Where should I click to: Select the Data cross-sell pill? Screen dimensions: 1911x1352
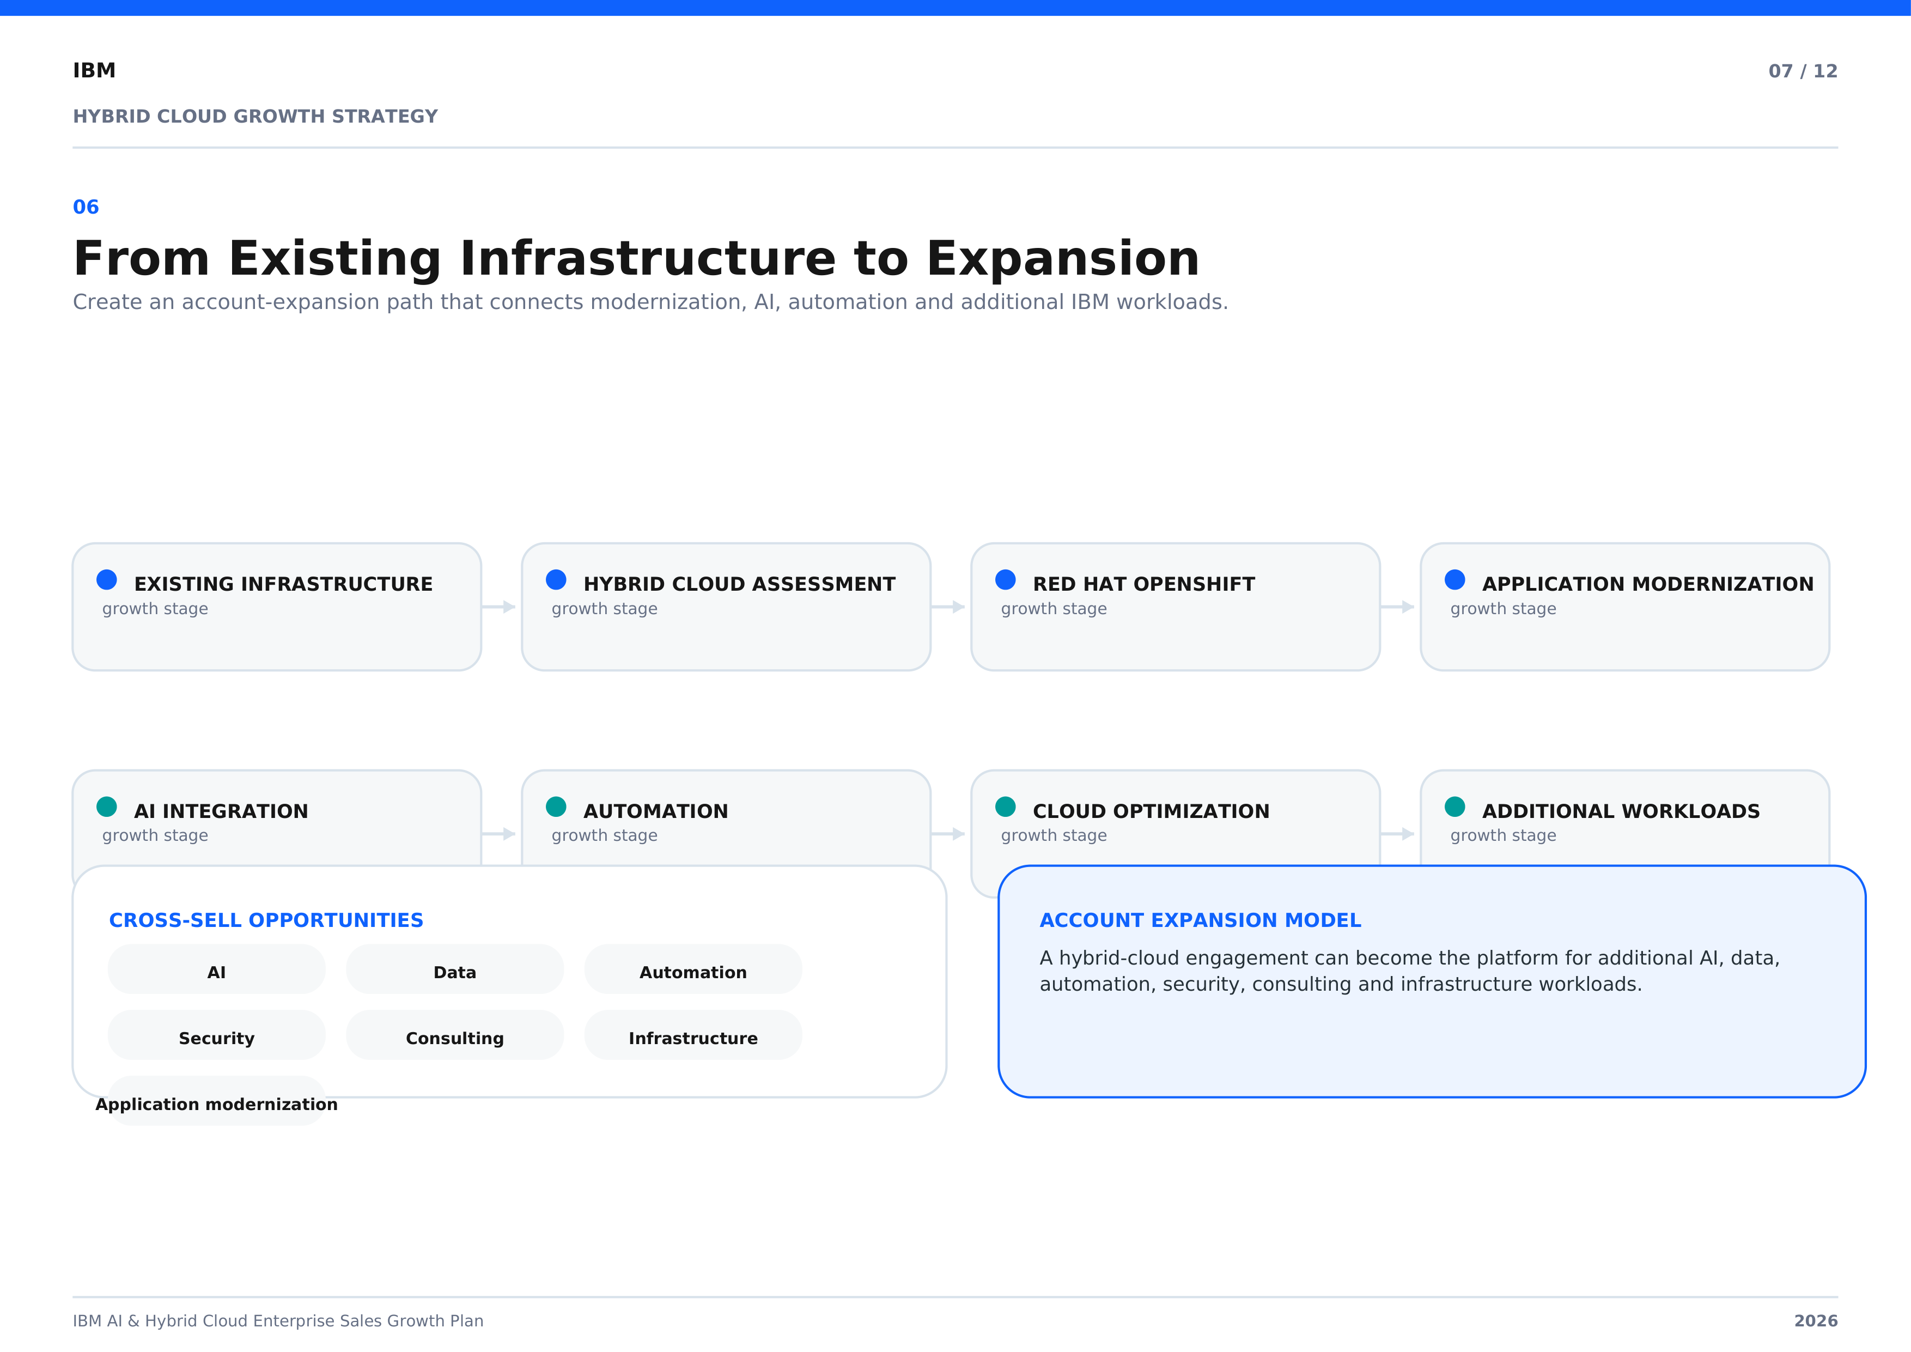pyautogui.click(x=455, y=969)
